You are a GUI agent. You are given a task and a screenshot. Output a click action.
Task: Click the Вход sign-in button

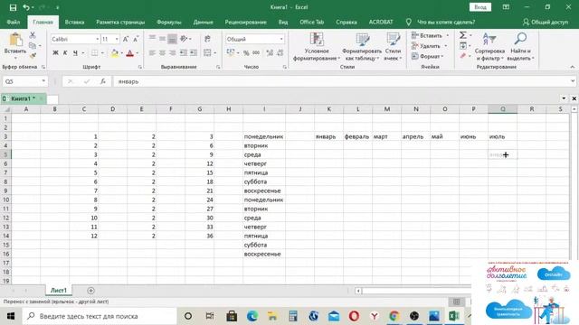[480, 7]
